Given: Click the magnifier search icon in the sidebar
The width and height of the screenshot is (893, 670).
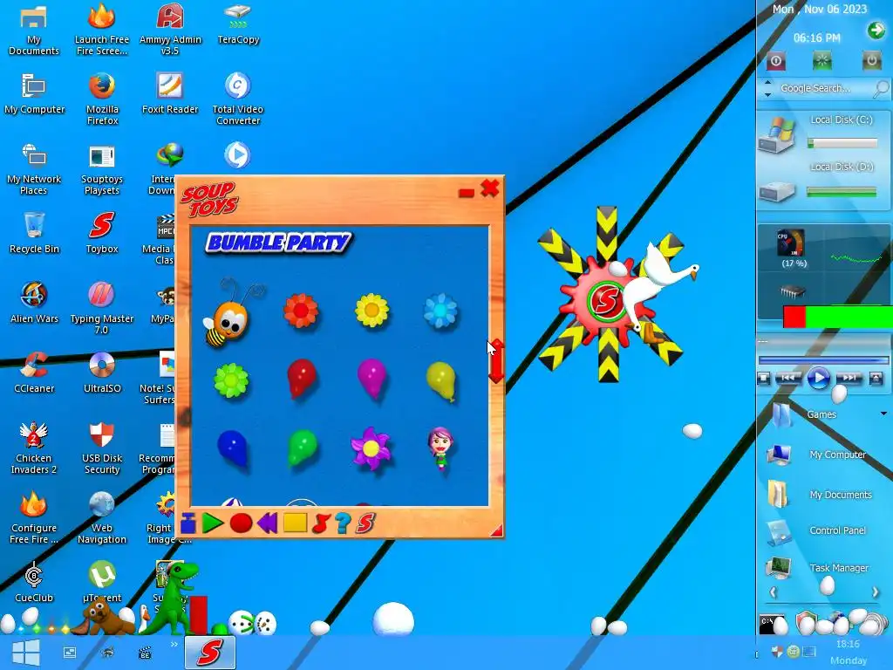Looking at the screenshot, I should [x=881, y=88].
